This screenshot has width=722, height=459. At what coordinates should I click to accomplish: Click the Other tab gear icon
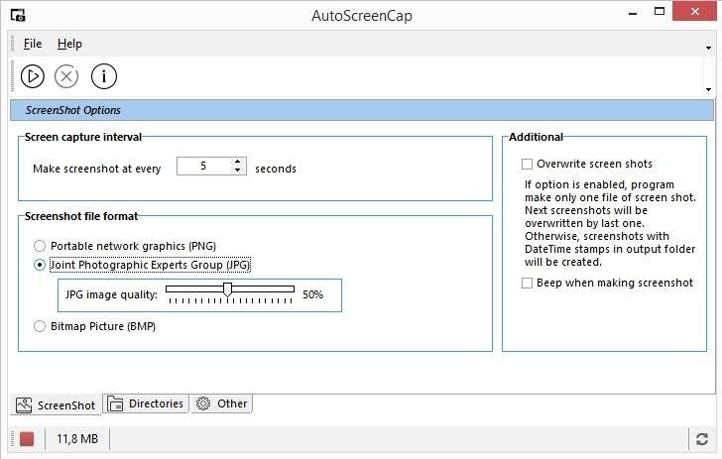203,403
